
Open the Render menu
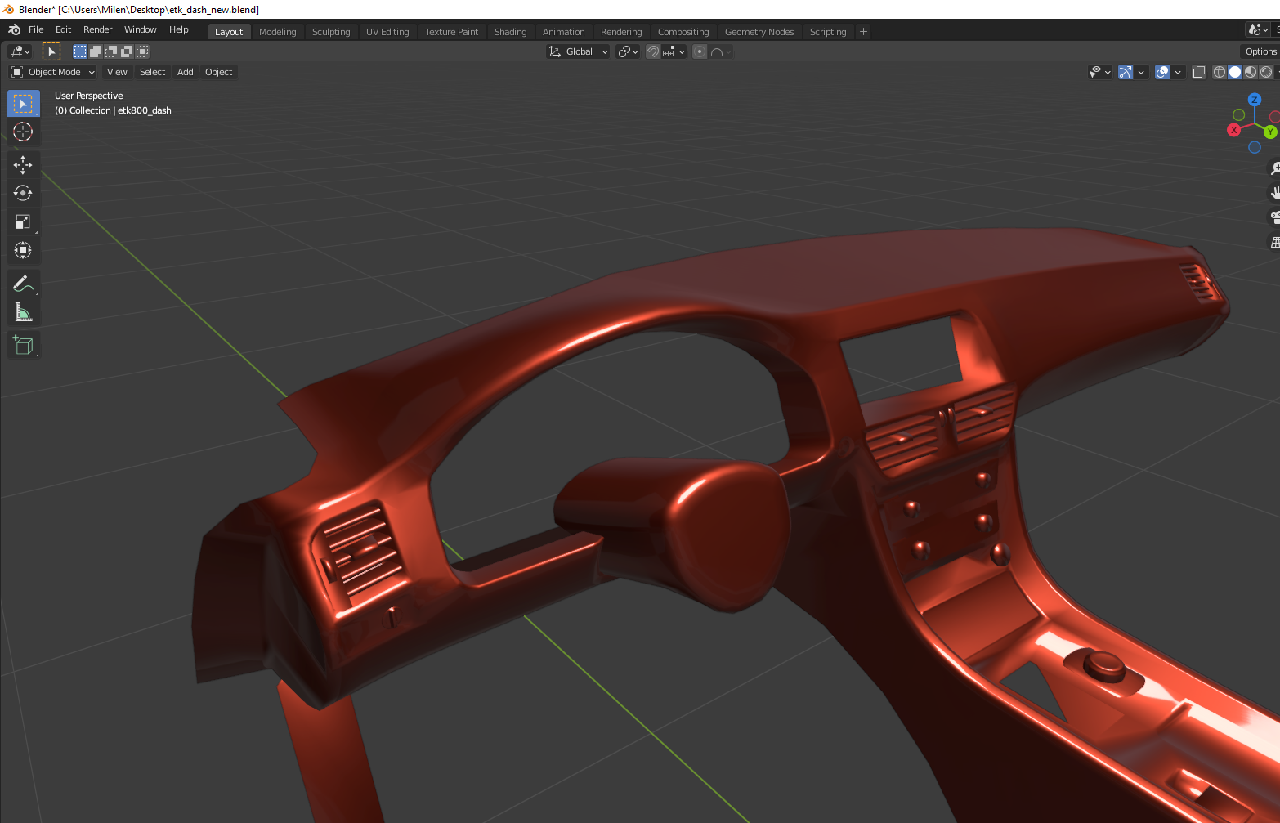point(98,29)
